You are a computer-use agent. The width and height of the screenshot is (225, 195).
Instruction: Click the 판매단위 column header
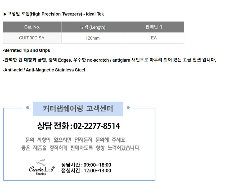coord(154,27)
